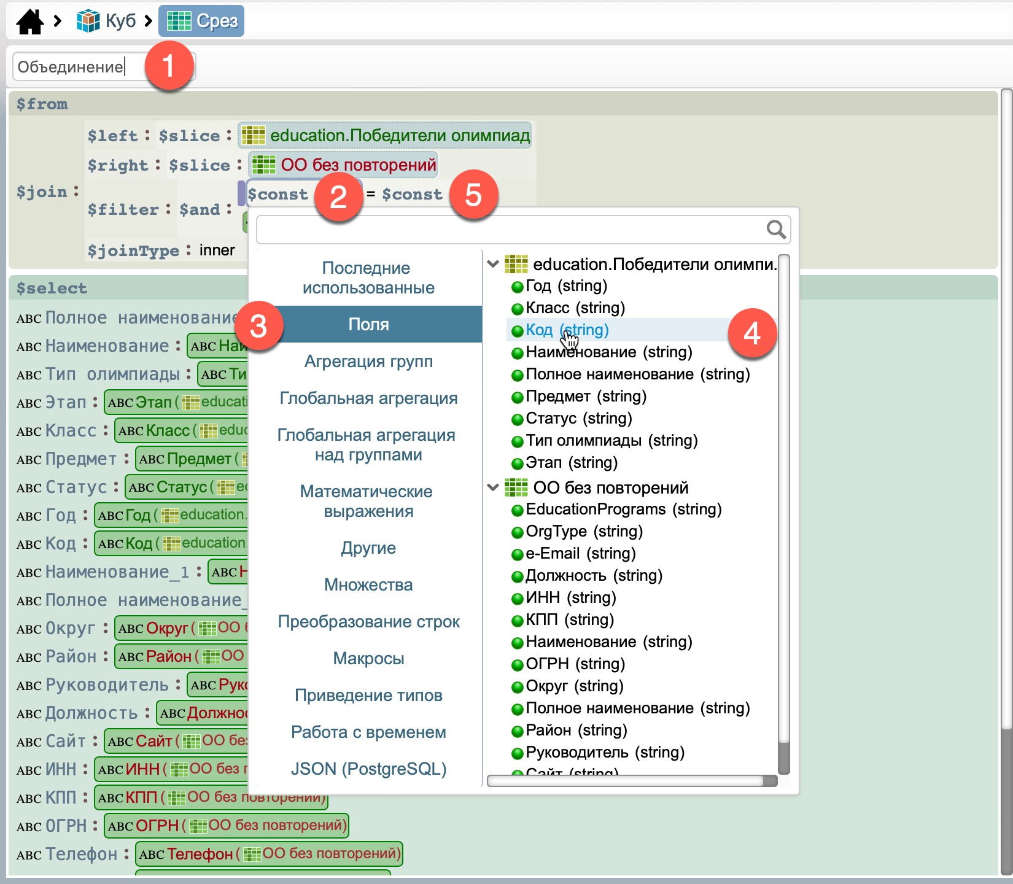Viewport: 1013px width, 884px height.
Task: Click the home icon in breadcrumb
Action: pos(29,21)
